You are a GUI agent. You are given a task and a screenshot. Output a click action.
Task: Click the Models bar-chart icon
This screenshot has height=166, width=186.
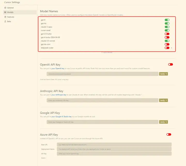tap(5, 12)
